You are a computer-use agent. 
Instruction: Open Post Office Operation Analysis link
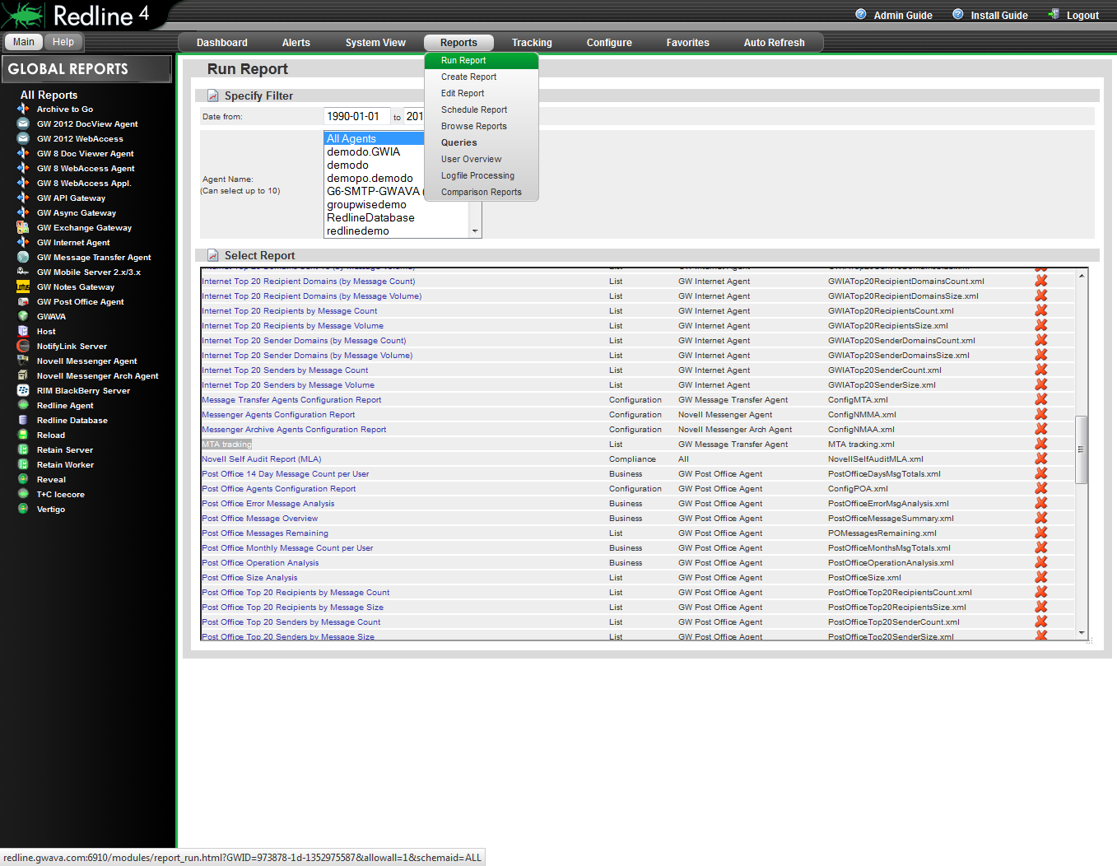261,563
